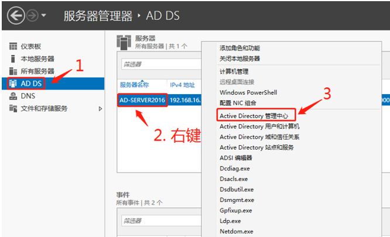Click the 事件 section heading
Screen dimensions: 390x237
(123, 194)
